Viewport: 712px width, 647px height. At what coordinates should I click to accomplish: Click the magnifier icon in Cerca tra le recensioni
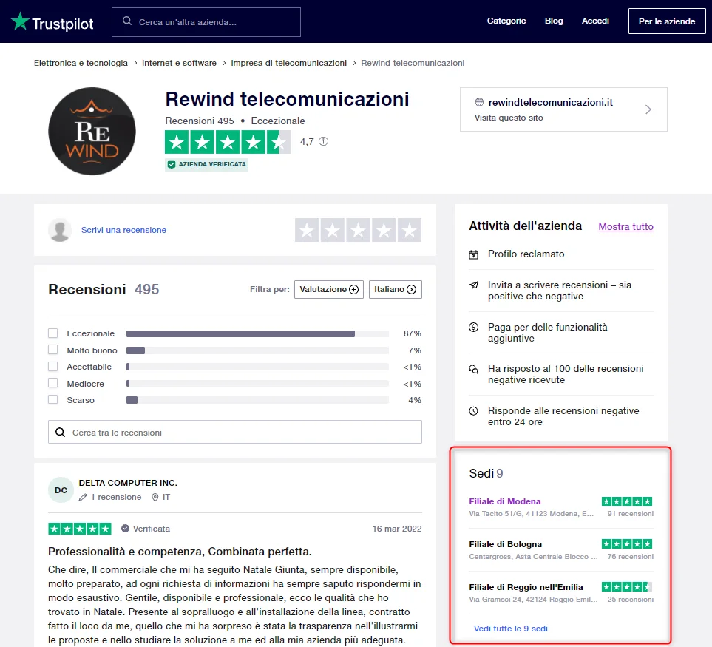point(60,433)
